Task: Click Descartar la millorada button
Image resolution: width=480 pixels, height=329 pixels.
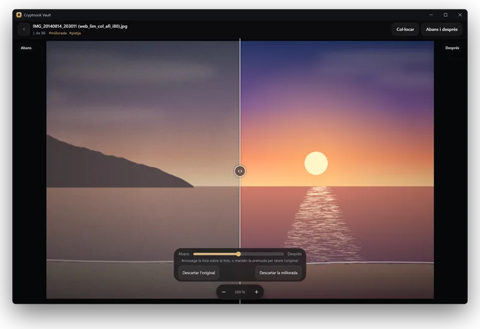Action: (279, 272)
